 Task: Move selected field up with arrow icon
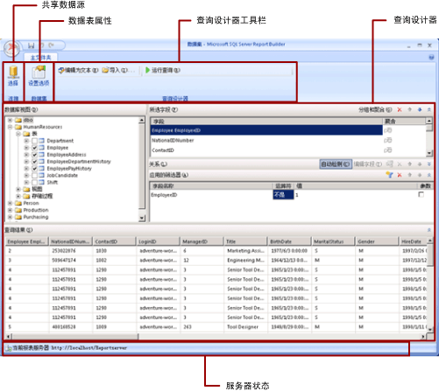pos(409,110)
